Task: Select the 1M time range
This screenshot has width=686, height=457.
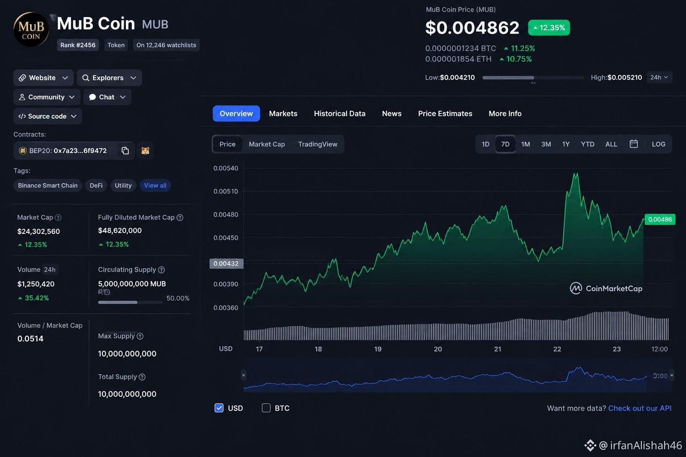Action: click(526, 144)
